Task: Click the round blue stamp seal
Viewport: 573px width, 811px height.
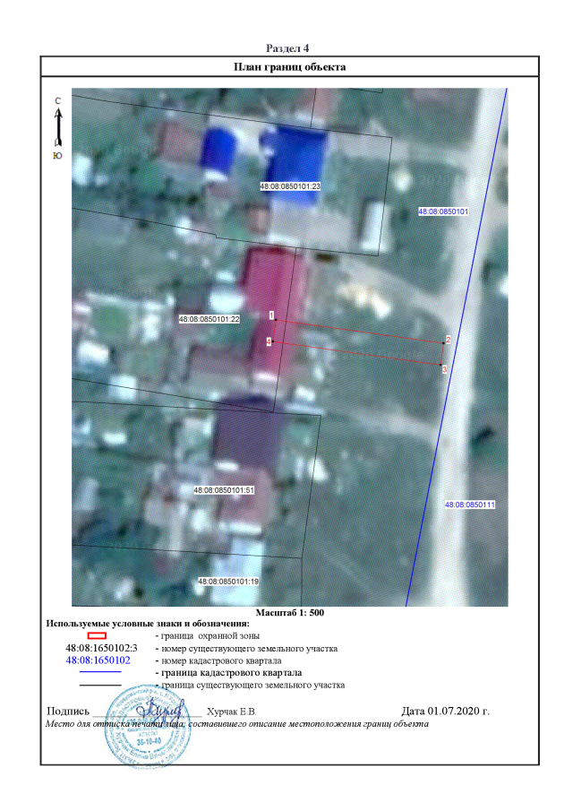Action: coord(147,726)
